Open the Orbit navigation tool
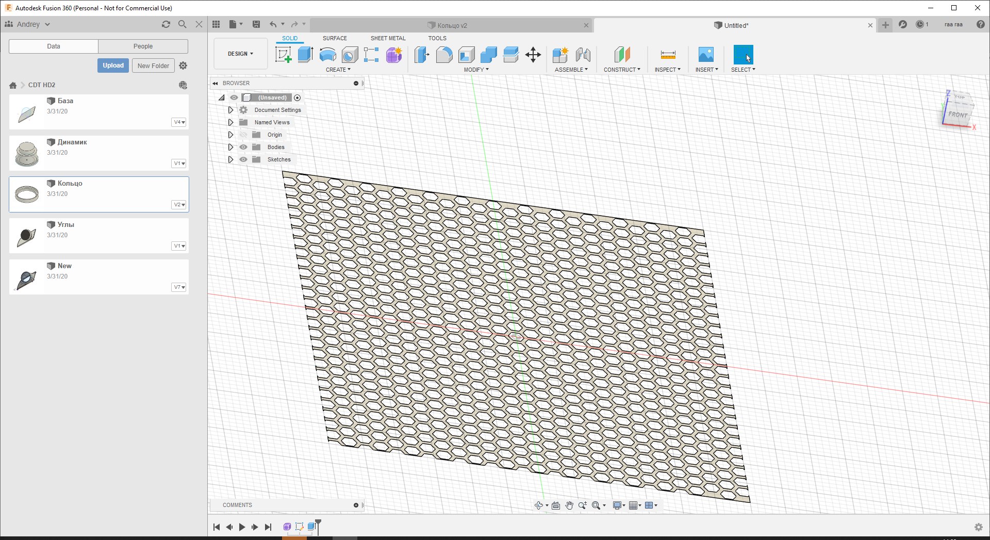This screenshot has width=990, height=540. point(539,505)
